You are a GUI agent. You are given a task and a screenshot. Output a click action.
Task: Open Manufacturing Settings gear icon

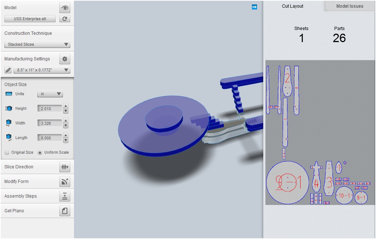(x=65, y=59)
